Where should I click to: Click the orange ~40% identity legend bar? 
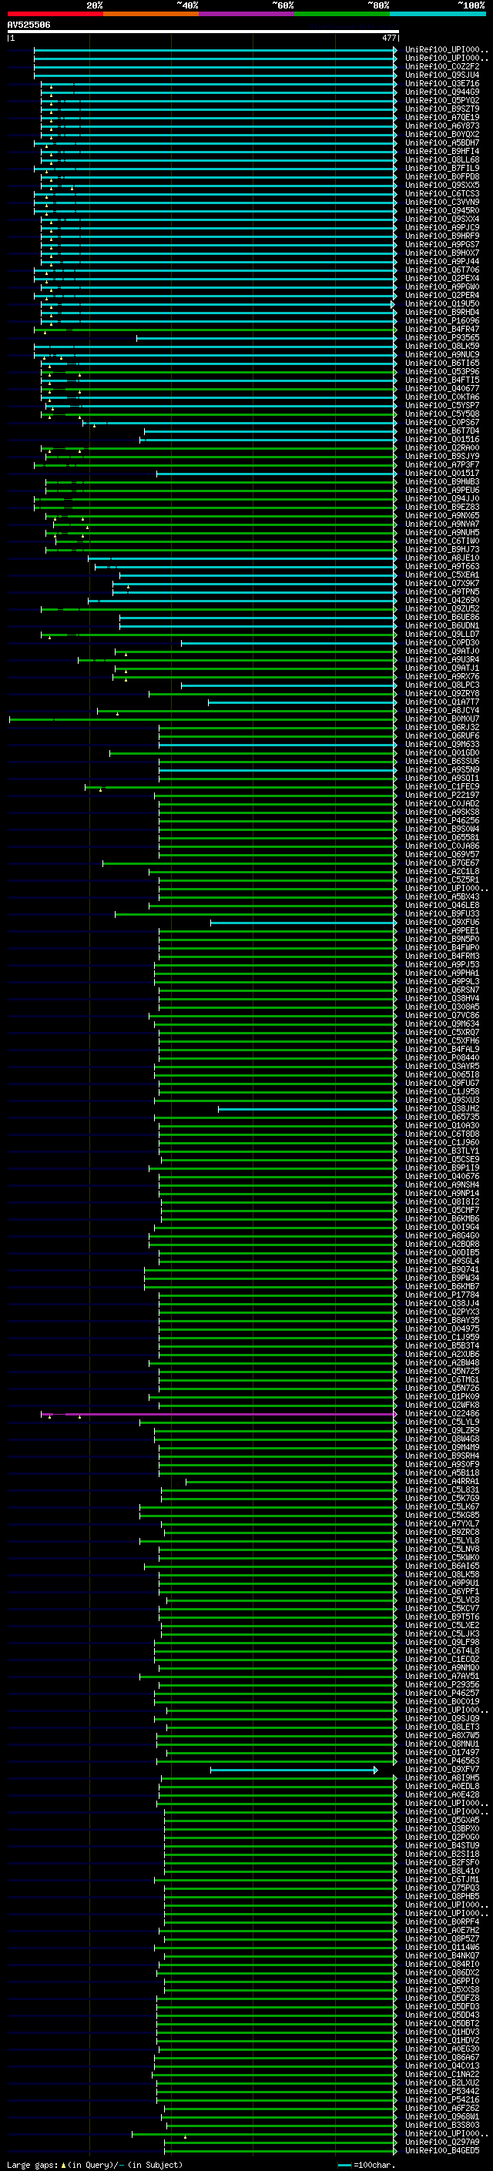[151, 14]
